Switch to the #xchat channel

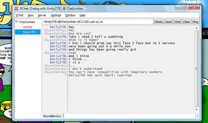point(28,27)
